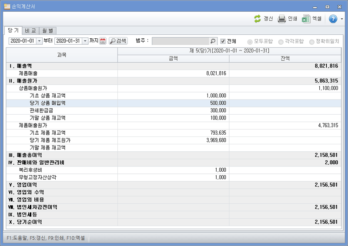
Task: Switch to the 월별 tab
Action: click(47, 31)
